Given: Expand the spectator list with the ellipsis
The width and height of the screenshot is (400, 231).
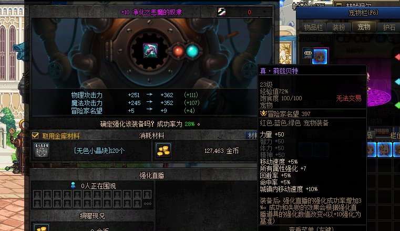Looking at the screenshot, I should 148,204.
